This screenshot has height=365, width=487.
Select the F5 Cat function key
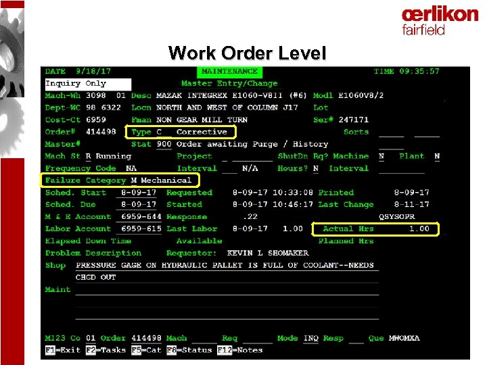pyautogui.click(x=146, y=350)
